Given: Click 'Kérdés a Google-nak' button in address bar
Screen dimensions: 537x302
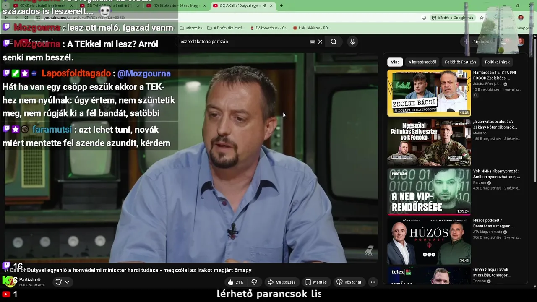Looking at the screenshot, I should tap(453, 18).
